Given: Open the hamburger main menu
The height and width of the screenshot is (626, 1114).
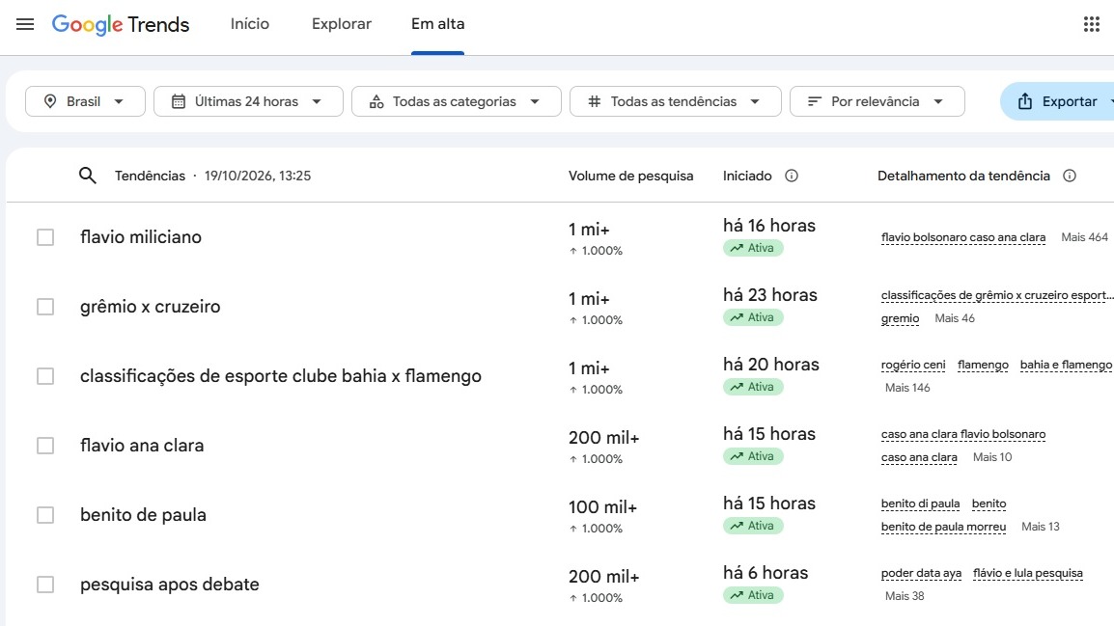Looking at the screenshot, I should click(25, 24).
